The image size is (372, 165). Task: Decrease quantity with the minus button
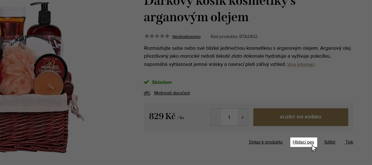pos(216,117)
